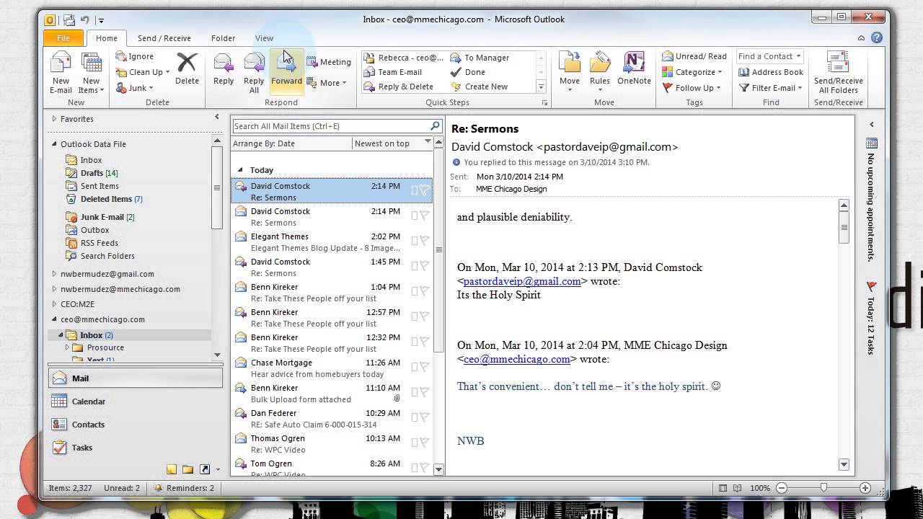
Task: Collapse the Today message group
Action: click(241, 170)
